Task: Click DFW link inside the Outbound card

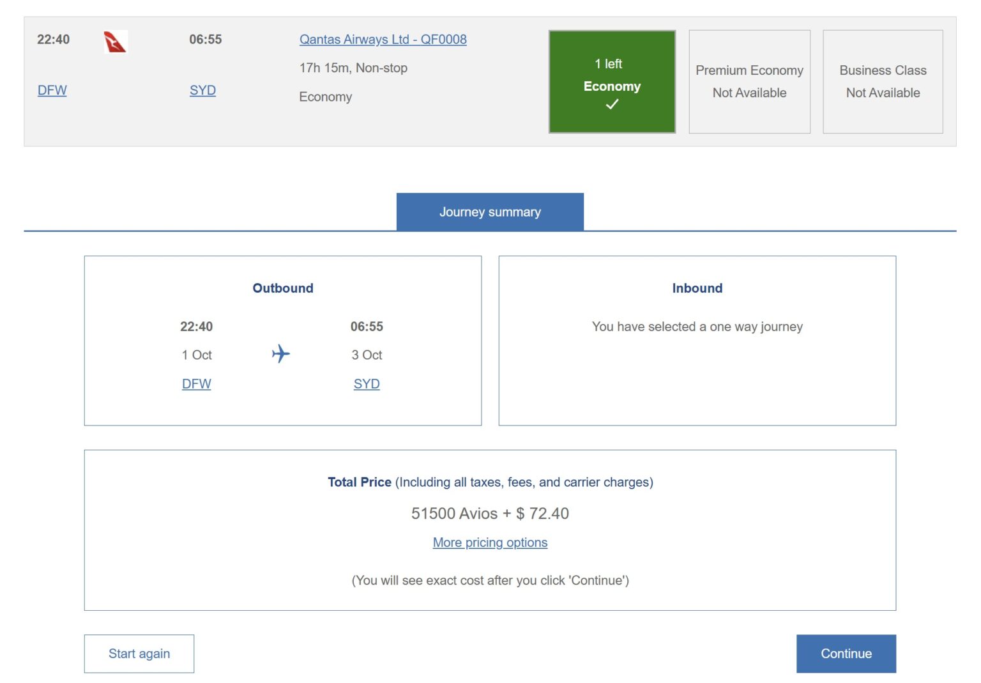Action: pos(196,383)
